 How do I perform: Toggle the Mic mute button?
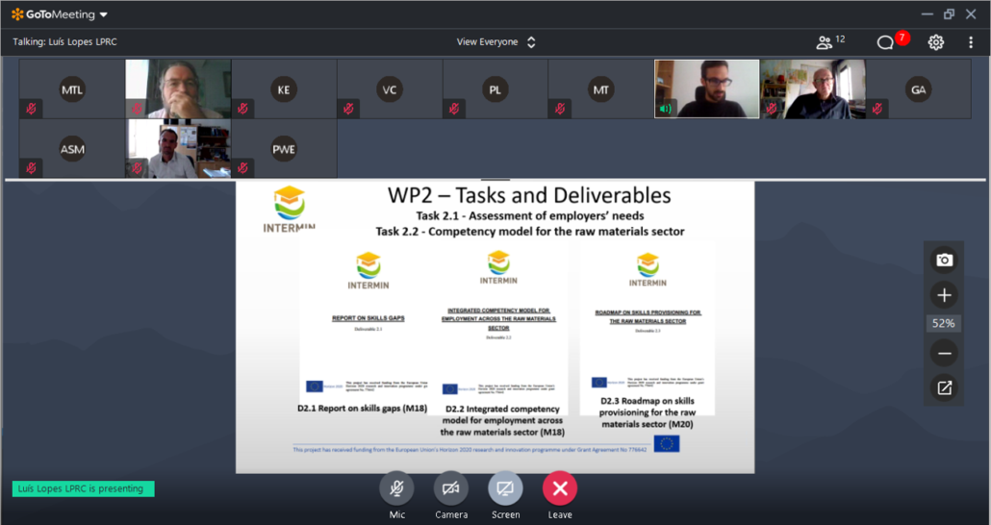click(x=396, y=488)
